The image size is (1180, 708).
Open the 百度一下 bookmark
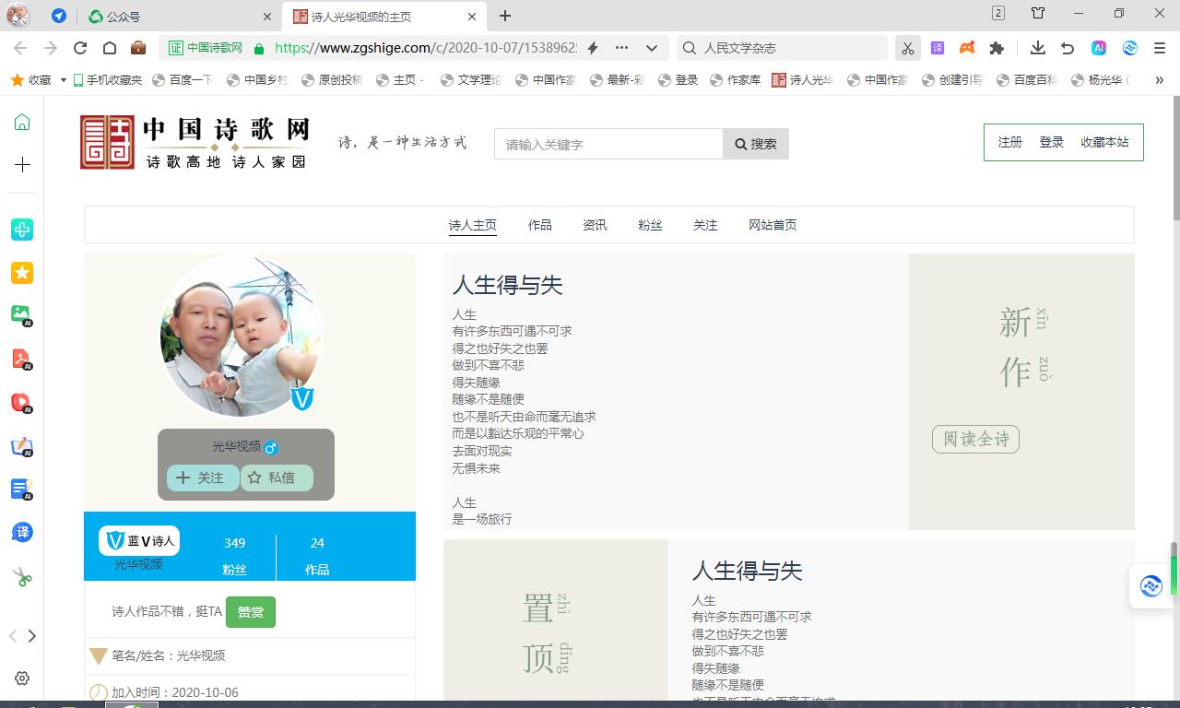[x=183, y=80]
